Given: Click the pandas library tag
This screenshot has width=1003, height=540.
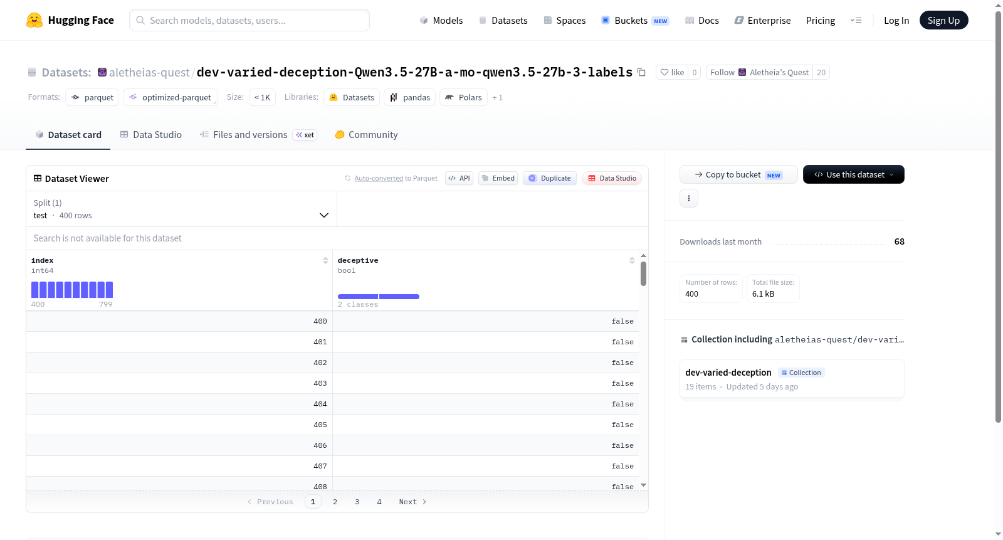Looking at the screenshot, I should coord(410,97).
